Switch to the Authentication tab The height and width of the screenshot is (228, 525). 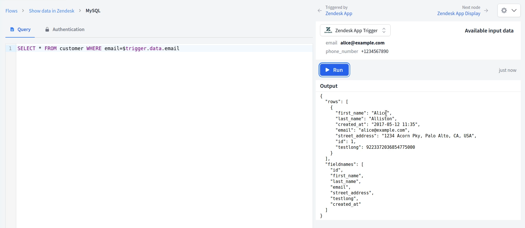[65, 29]
